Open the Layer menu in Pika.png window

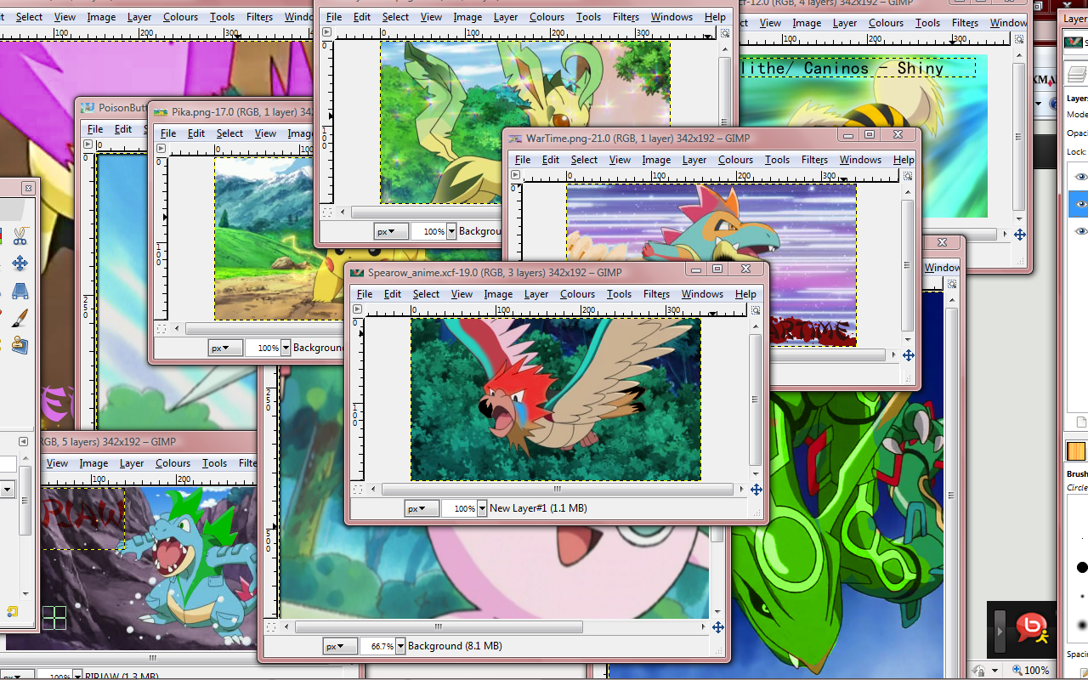click(x=337, y=133)
